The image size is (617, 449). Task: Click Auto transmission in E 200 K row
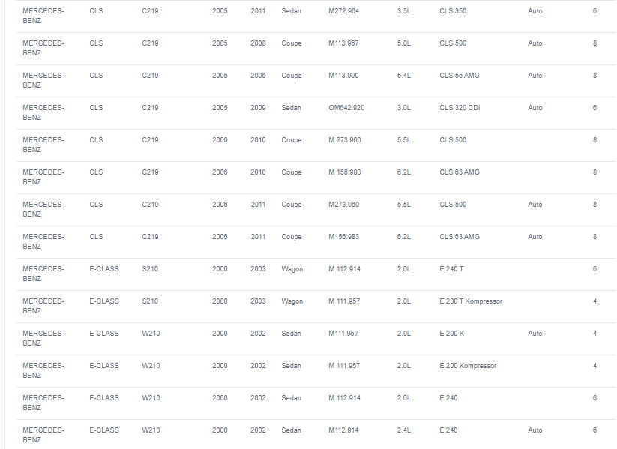(535, 334)
